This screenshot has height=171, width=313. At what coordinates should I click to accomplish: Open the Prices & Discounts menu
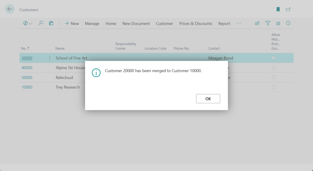coord(196,24)
